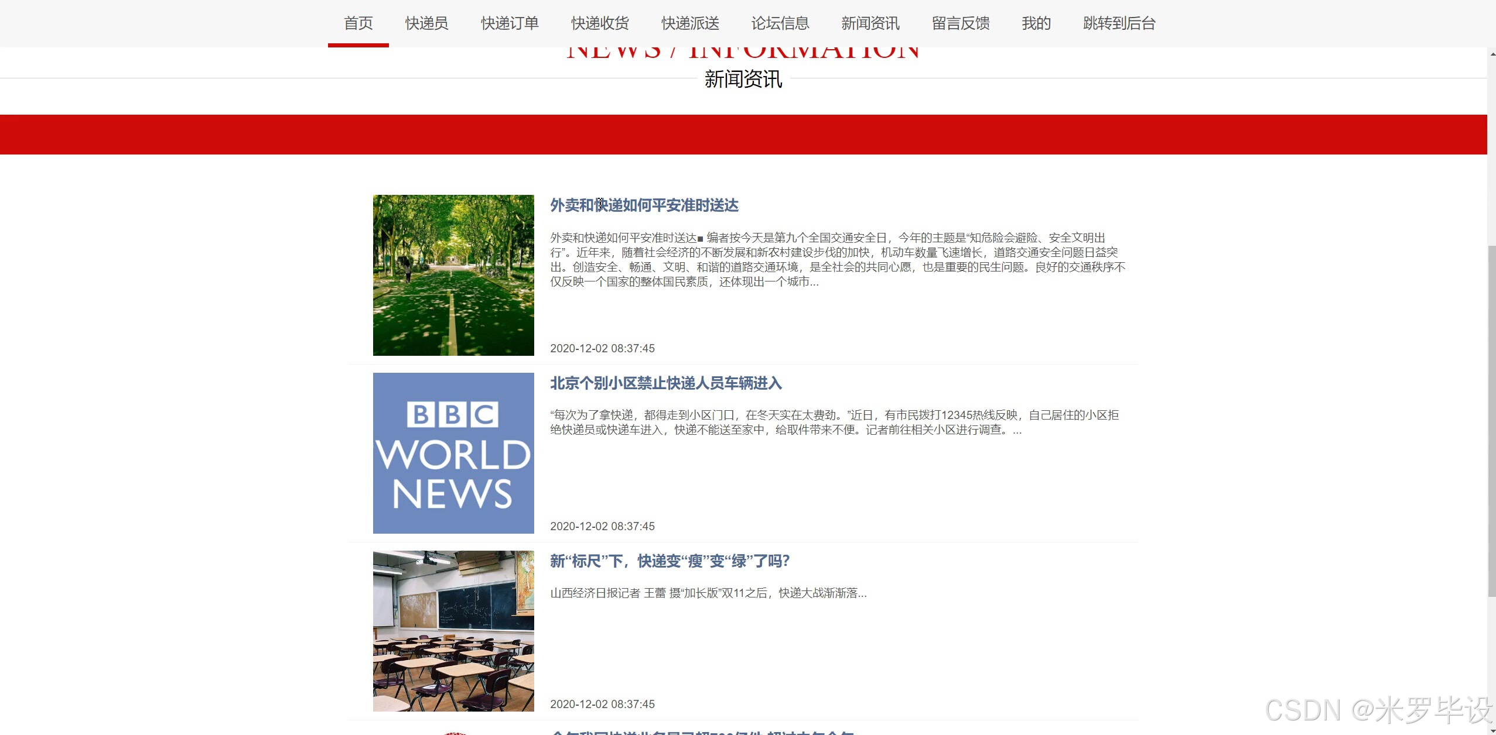Click the classroom photo thumbnail
1496x735 pixels.
click(453, 631)
